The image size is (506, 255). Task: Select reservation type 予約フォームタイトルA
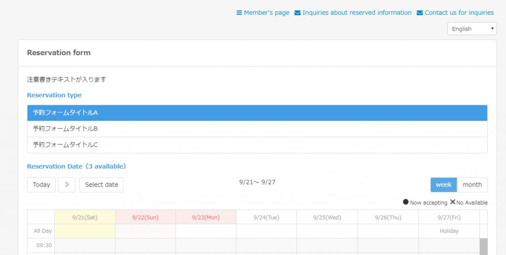(x=257, y=113)
